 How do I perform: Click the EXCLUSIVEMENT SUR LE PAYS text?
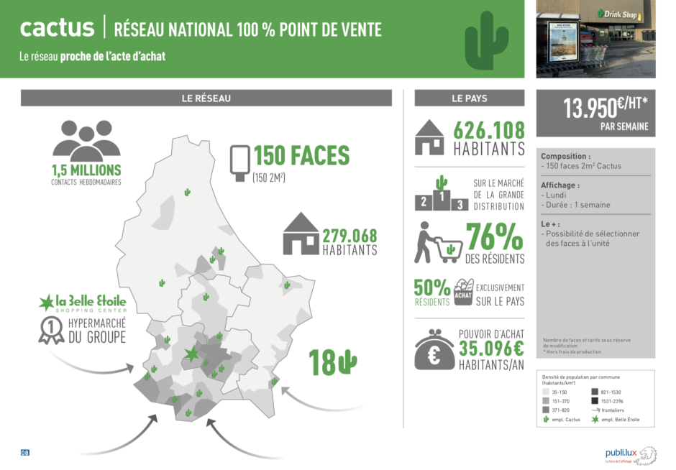(500, 295)
